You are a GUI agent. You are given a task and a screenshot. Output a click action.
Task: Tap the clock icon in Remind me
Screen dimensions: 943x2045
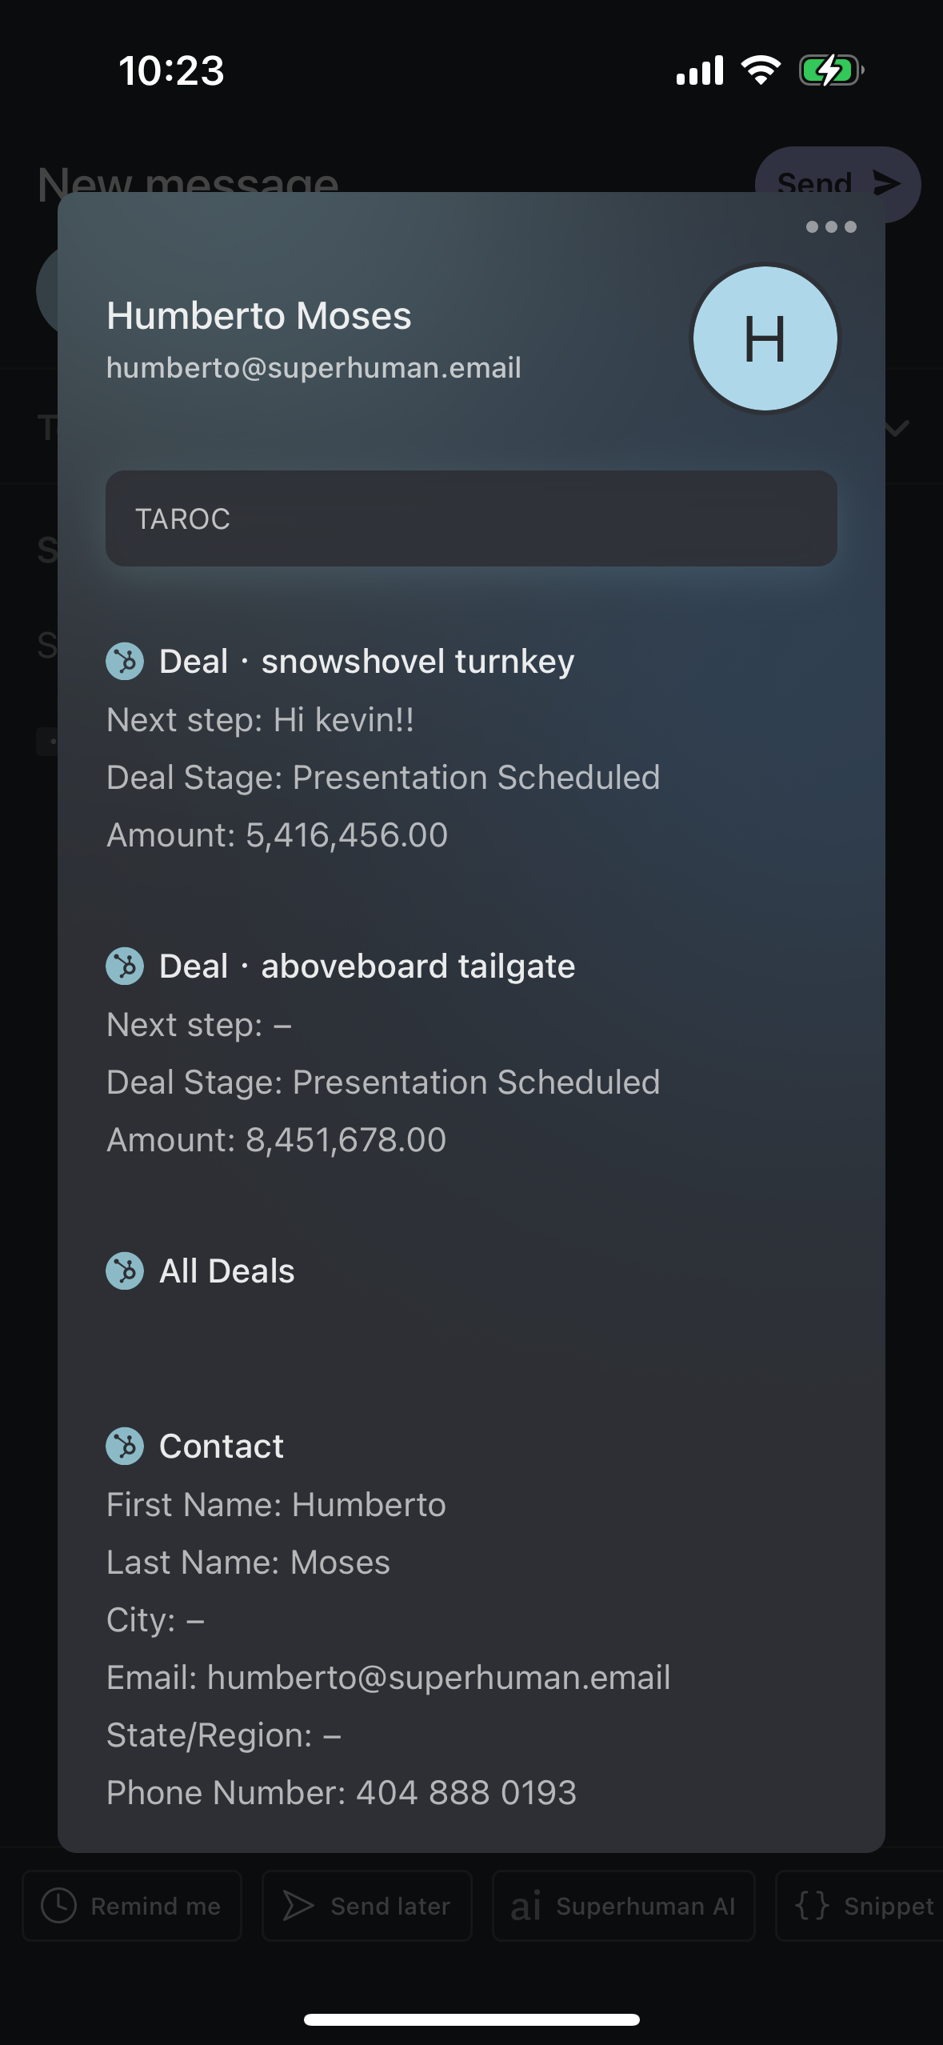[x=58, y=1906]
